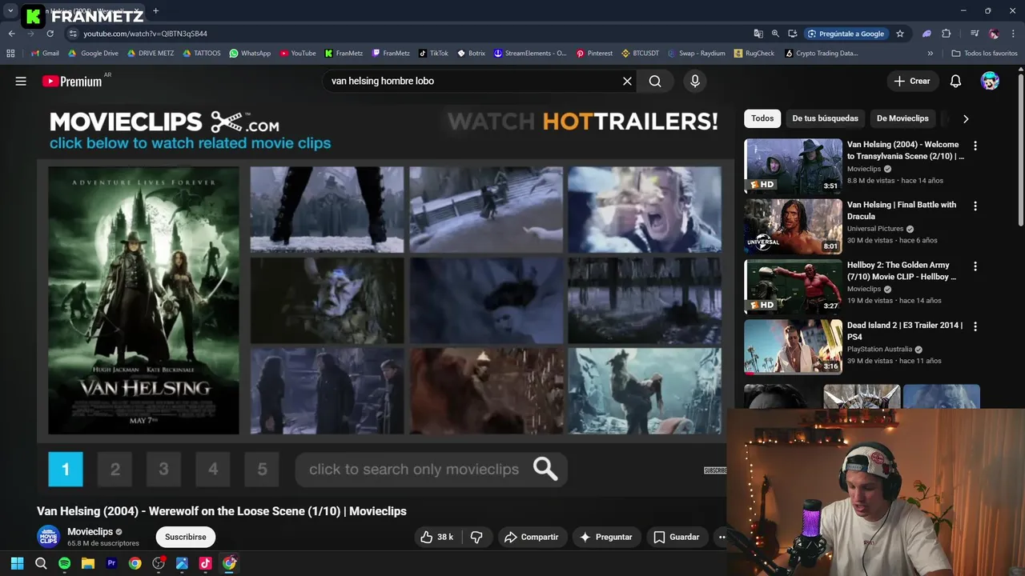The width and height of the screenshot is (1025, 576).
Task: Open more options for Dead Island 2 video
Action: [x=975, y=326]
